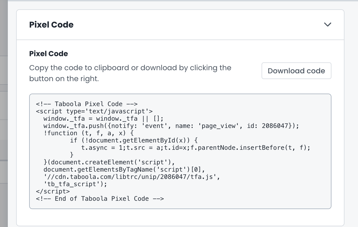This screenshot has width=358, height=227.
Task: Click the if (!document.getElementById(x)) line
Action: pos(134,140)
